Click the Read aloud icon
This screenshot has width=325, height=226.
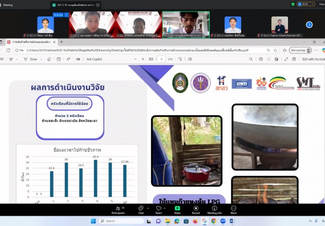pos(68,59)
